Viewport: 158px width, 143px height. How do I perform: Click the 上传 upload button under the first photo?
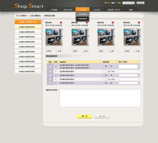[x=59, y=51]
